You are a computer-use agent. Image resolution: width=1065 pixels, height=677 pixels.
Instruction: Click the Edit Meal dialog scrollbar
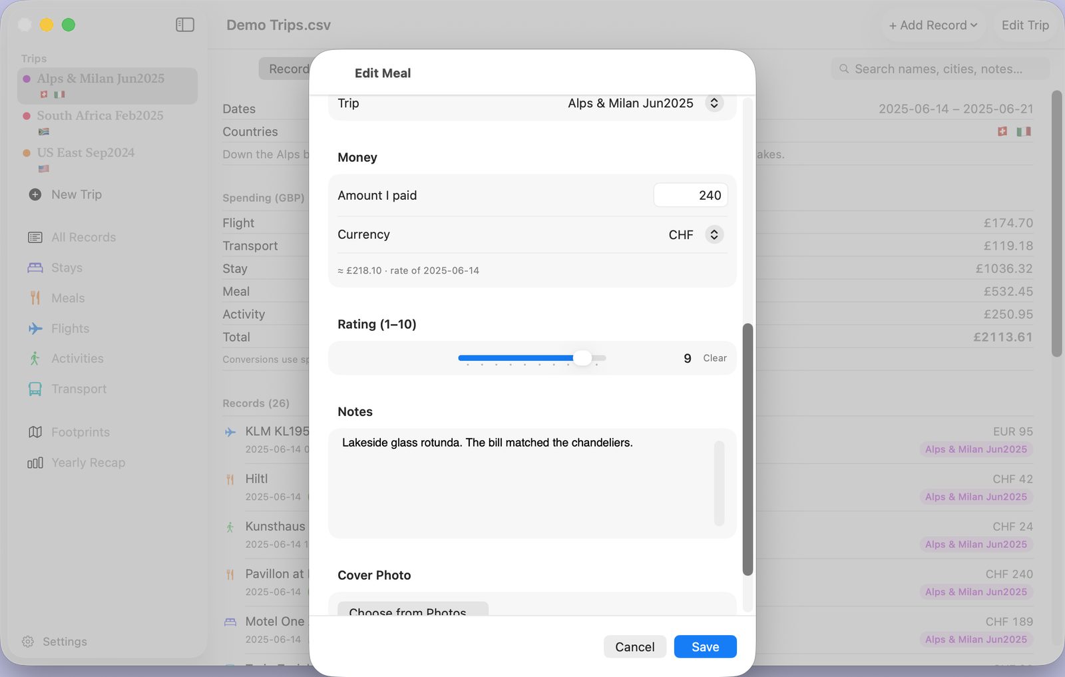(x=747, y=449)
